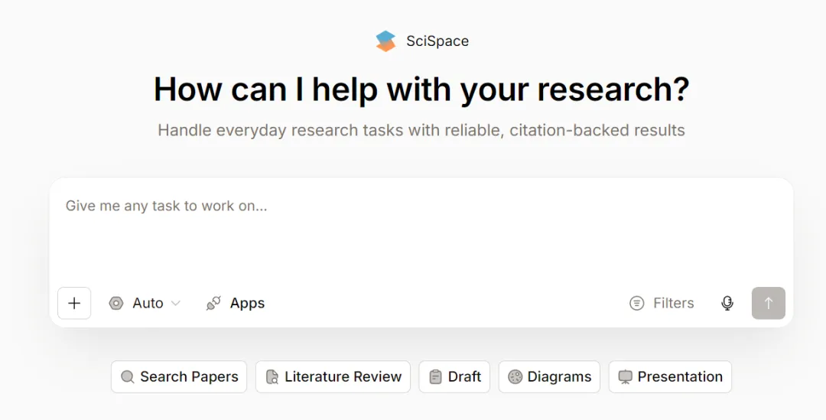This screenshot has width=826, height=420.
Task: Click the Search Papers magnifier icon
Action: (x=128, y=377)
